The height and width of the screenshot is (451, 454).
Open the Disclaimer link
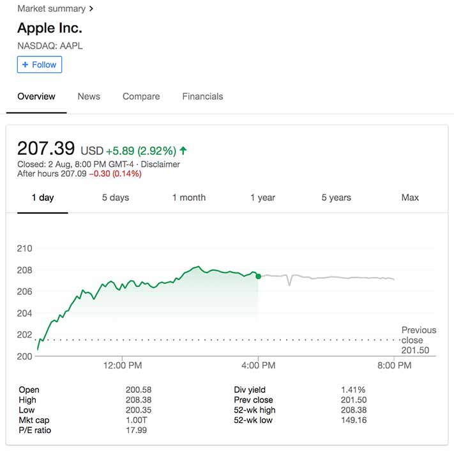[x=160, y=164]
